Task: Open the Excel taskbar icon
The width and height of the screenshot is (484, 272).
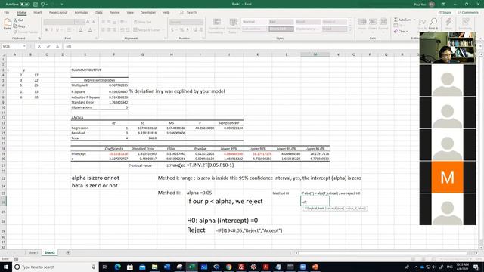Action: 191,267
